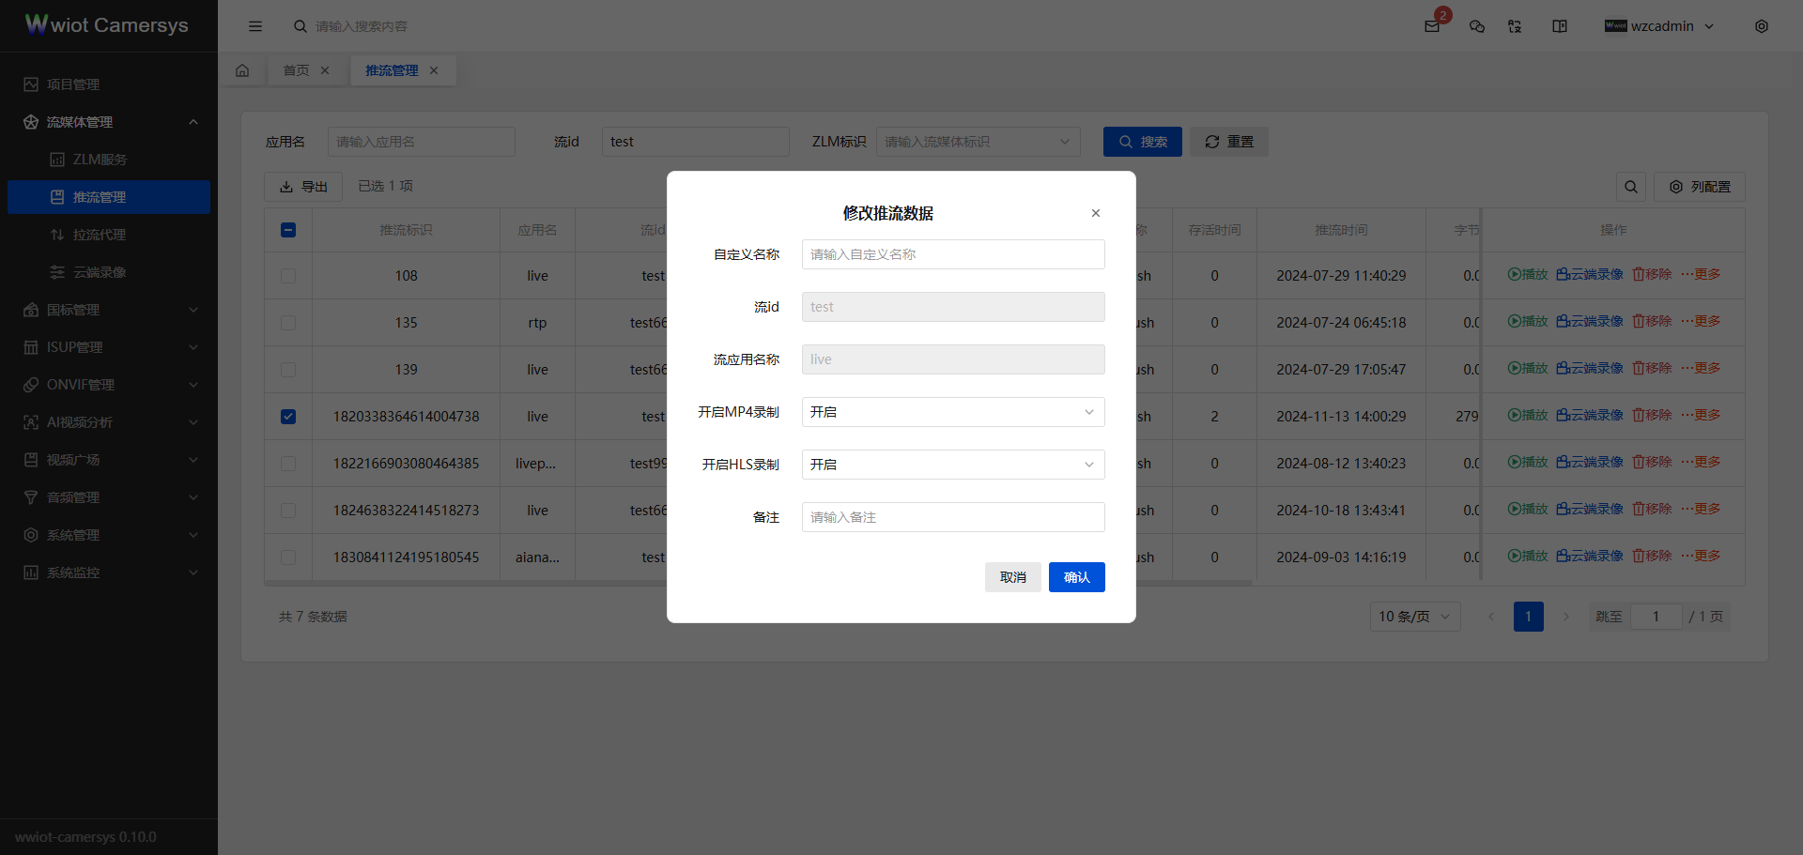Open the 开启MP4录制 dropdown
Viewport: 1803px width, 855px height.
click(x=952, y=411)
